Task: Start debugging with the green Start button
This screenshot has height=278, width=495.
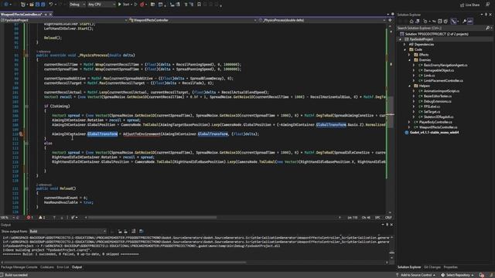Action: click(124, 5)
